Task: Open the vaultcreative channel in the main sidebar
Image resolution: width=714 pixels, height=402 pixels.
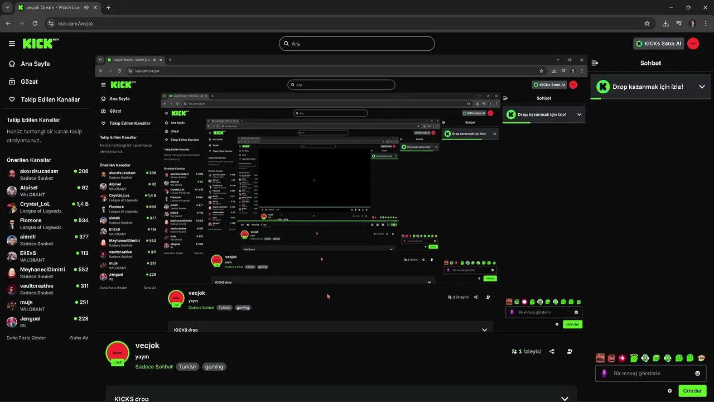Action: click(x=47, y=289)
